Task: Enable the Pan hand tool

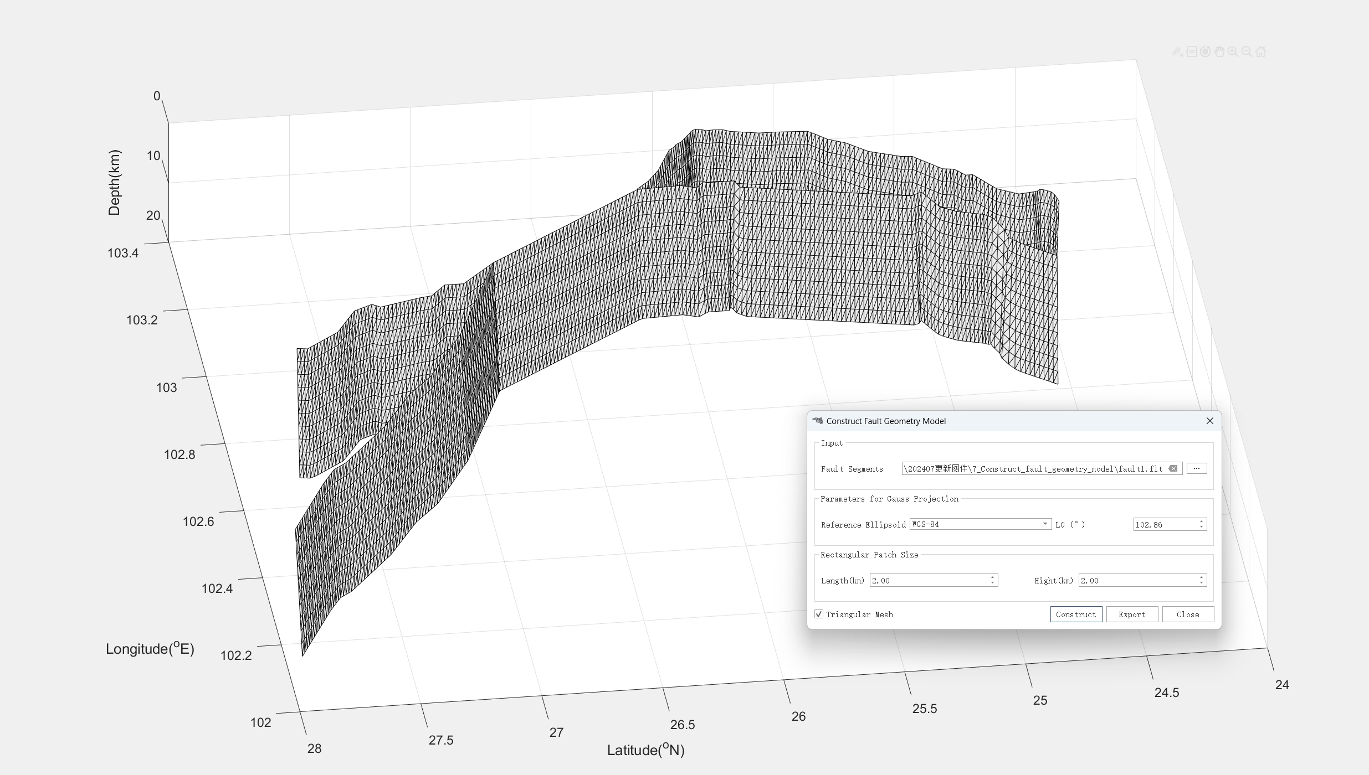Action: [1219, 51]
